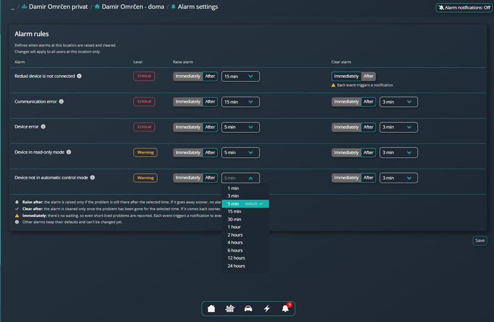
Task: Open the heating radiator icon in bottom bar
Action: pyautogui.click(x=230, y=308)
